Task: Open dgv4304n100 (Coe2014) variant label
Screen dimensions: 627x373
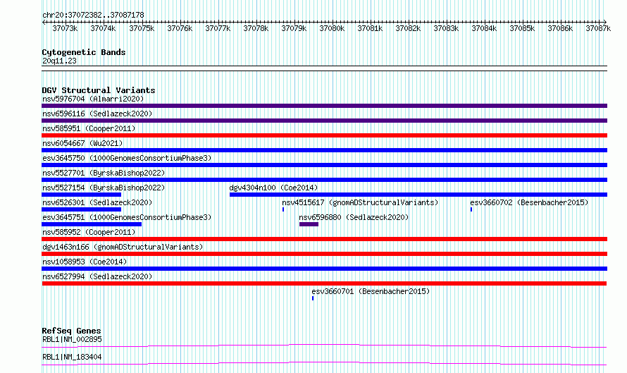Action: (273, 188)
